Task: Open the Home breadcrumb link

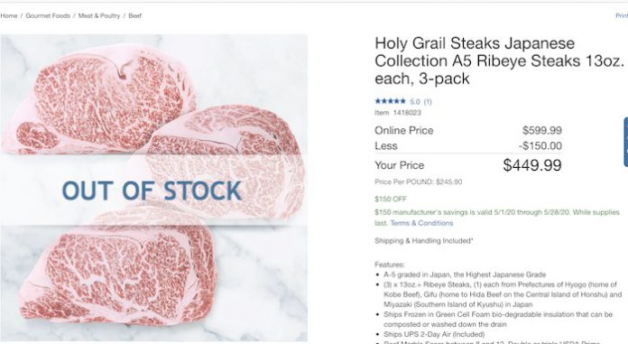Action: (x=9, y=15)
